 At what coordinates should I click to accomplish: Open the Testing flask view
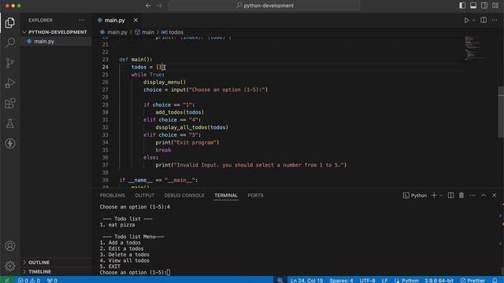point(10,123)
